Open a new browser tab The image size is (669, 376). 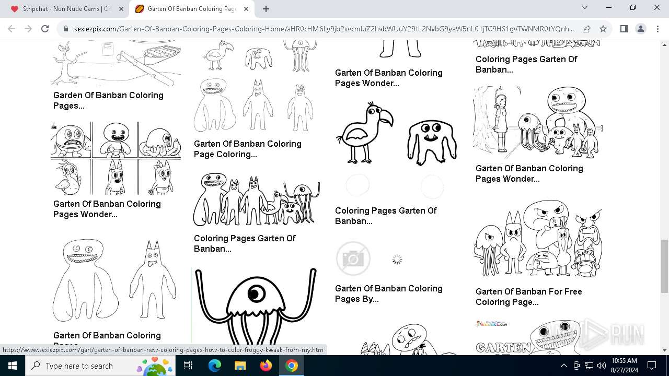pyautogui.click(x=266, y=9)
